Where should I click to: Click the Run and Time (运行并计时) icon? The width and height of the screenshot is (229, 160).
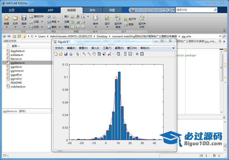(142, 18)
